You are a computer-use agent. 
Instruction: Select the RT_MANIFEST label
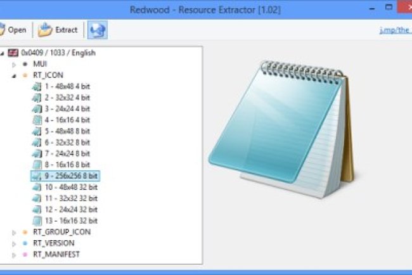pos(56,254)
